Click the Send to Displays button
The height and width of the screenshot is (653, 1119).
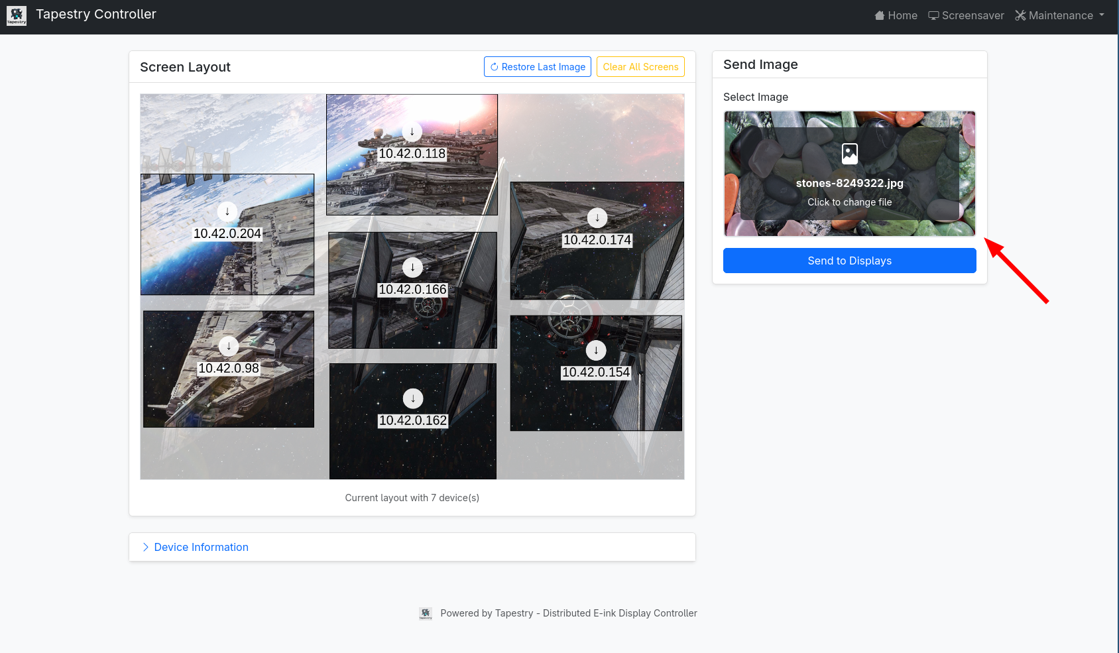pyautogui.click(x=849, y=261)
